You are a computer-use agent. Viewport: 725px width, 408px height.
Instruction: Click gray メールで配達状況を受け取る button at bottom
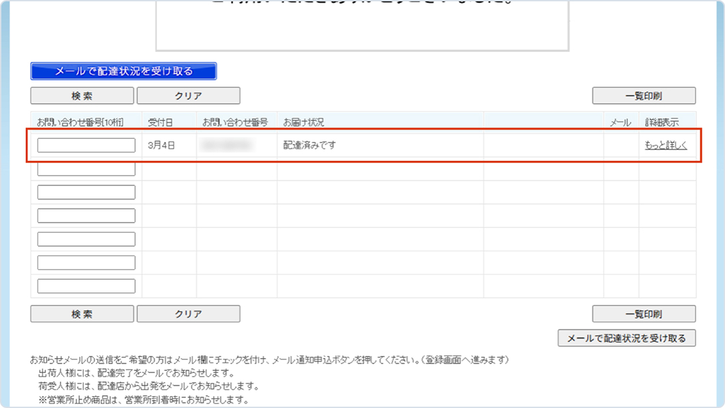click(627, 338)
